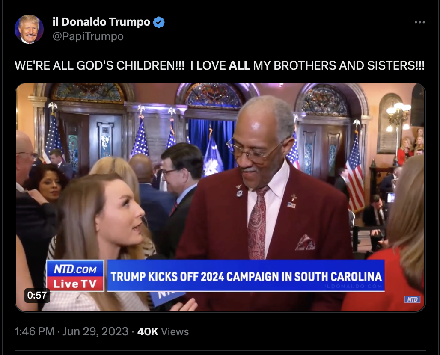The width and height of the screenshot is (440, 355).
Task: Open the three-dot more options menu
Action: 420,22
